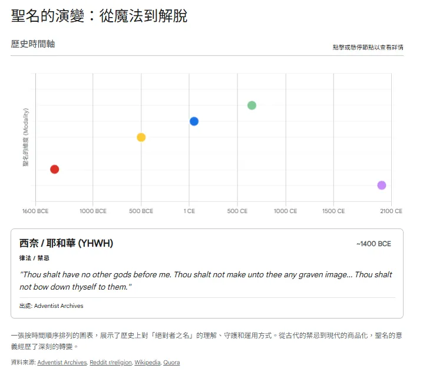Image resolution: width=423 pixels, height=375 pixels.
Task: Click the 1000 CE axis label
Action: pyautogui.click(x=285, y=211)
